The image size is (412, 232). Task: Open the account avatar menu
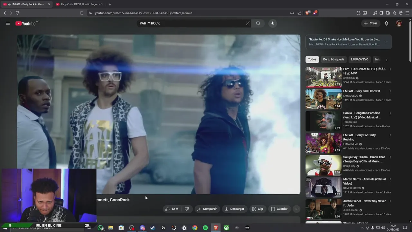point(399,23)
